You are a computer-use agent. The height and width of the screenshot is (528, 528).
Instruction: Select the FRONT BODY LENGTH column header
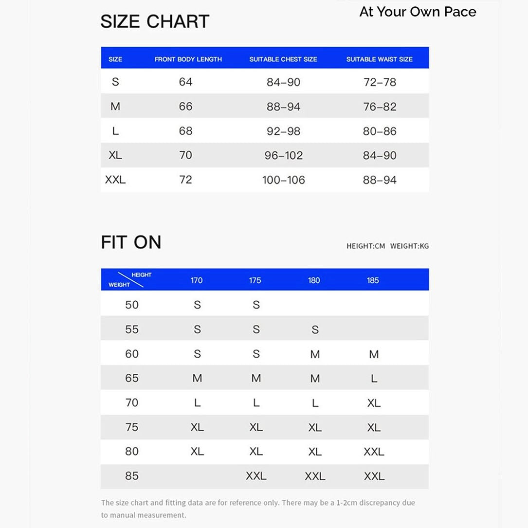tap(188, 59)
